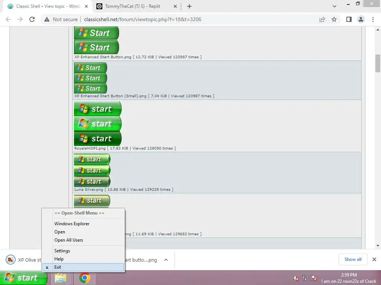Choose Open All Users menu entry
This screenshot has height=285, width=381.
coord(83,240)
